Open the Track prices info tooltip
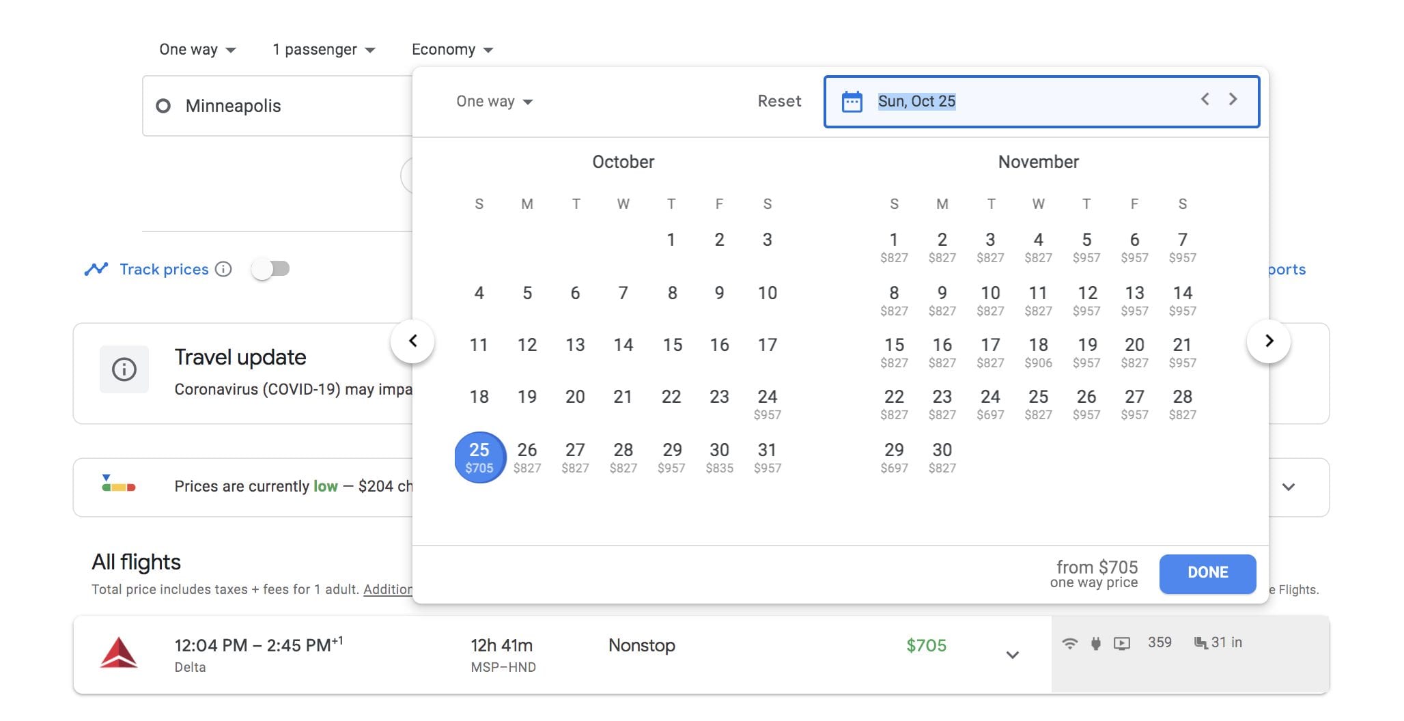 coord(223,269)
